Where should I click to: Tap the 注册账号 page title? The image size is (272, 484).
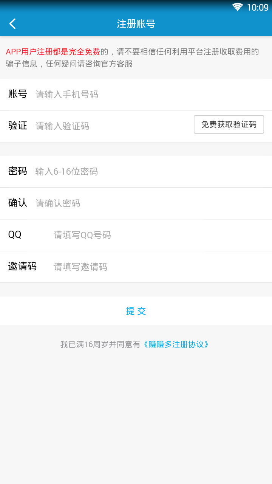[x=136, y=24]
